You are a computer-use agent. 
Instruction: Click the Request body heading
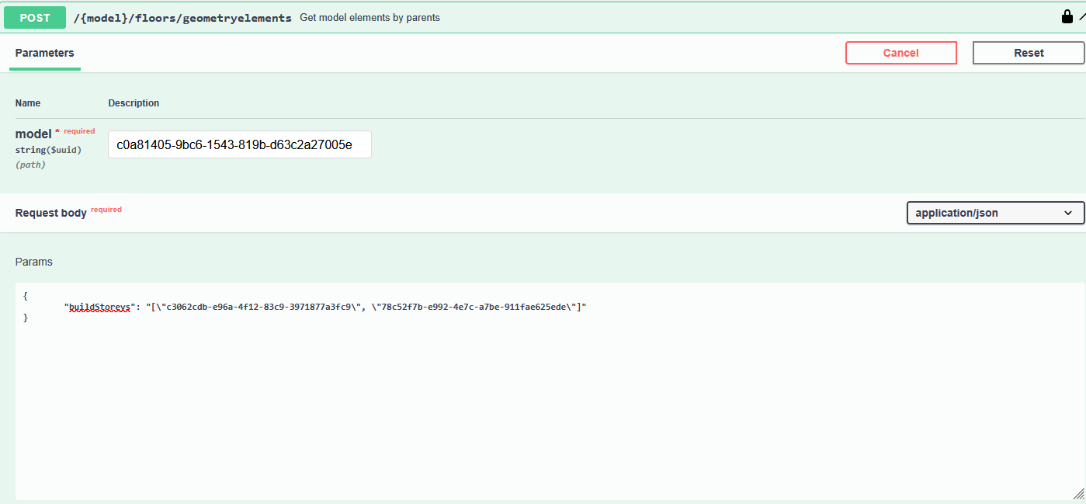pyautogui.click(x=51, y=213)
